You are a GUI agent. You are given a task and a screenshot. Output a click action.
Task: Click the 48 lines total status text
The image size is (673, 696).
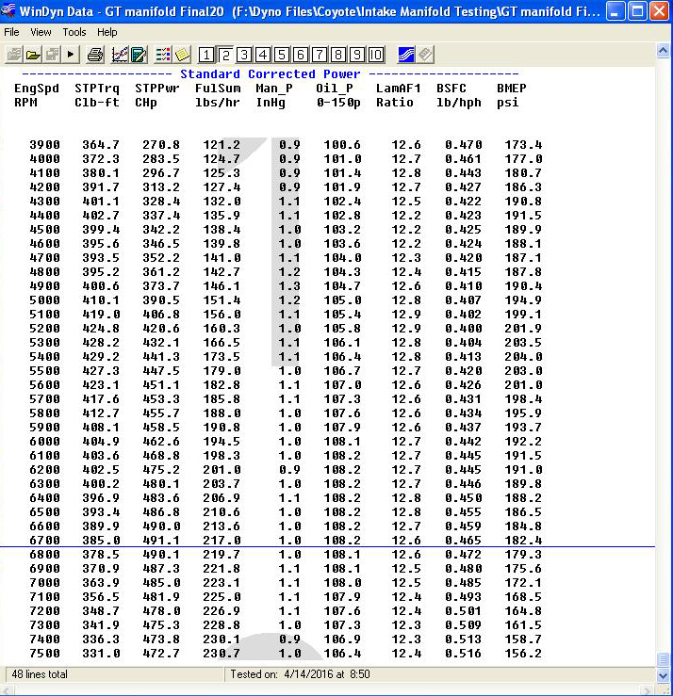(x=40, y=674)
